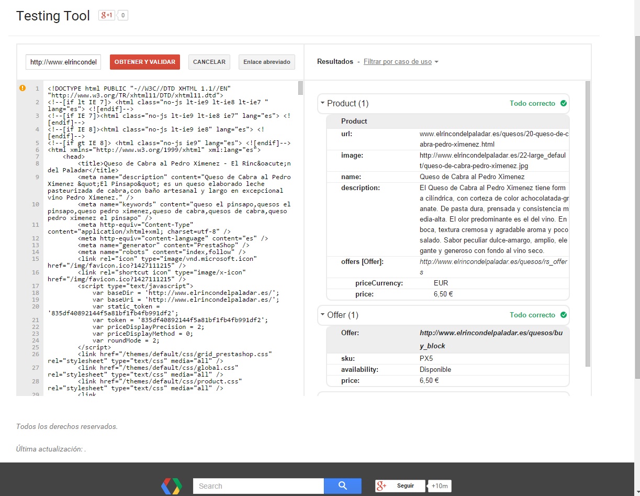The width and height of the screenshot is (640, 496).
Task: Click the green checkmark next to Product
Action: (564, 104)
